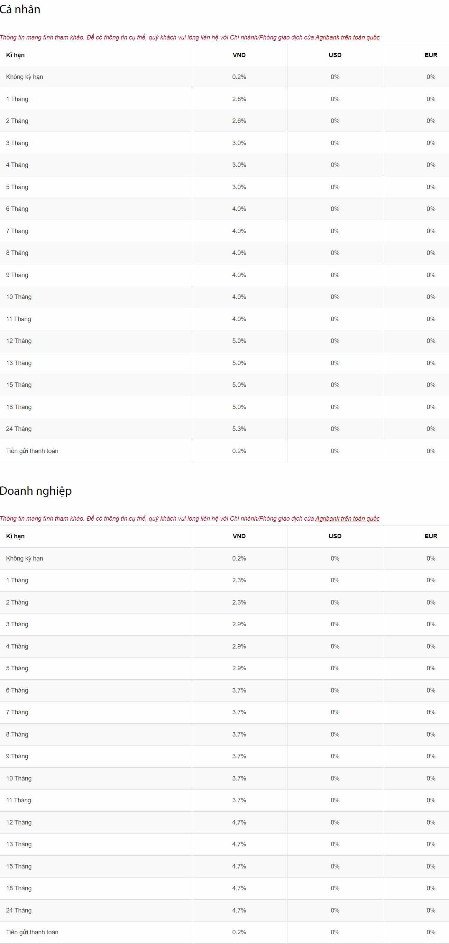Open the Agribank trên toàn quốc link under Cá nhân

(x=347, y=37)
